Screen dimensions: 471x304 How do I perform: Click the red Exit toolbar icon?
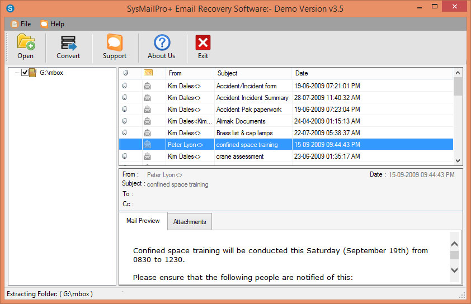(x=203, y=42)
